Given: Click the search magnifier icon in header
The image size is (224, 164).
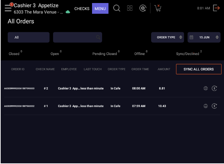Looking at the screenshot, I should 117,8.
